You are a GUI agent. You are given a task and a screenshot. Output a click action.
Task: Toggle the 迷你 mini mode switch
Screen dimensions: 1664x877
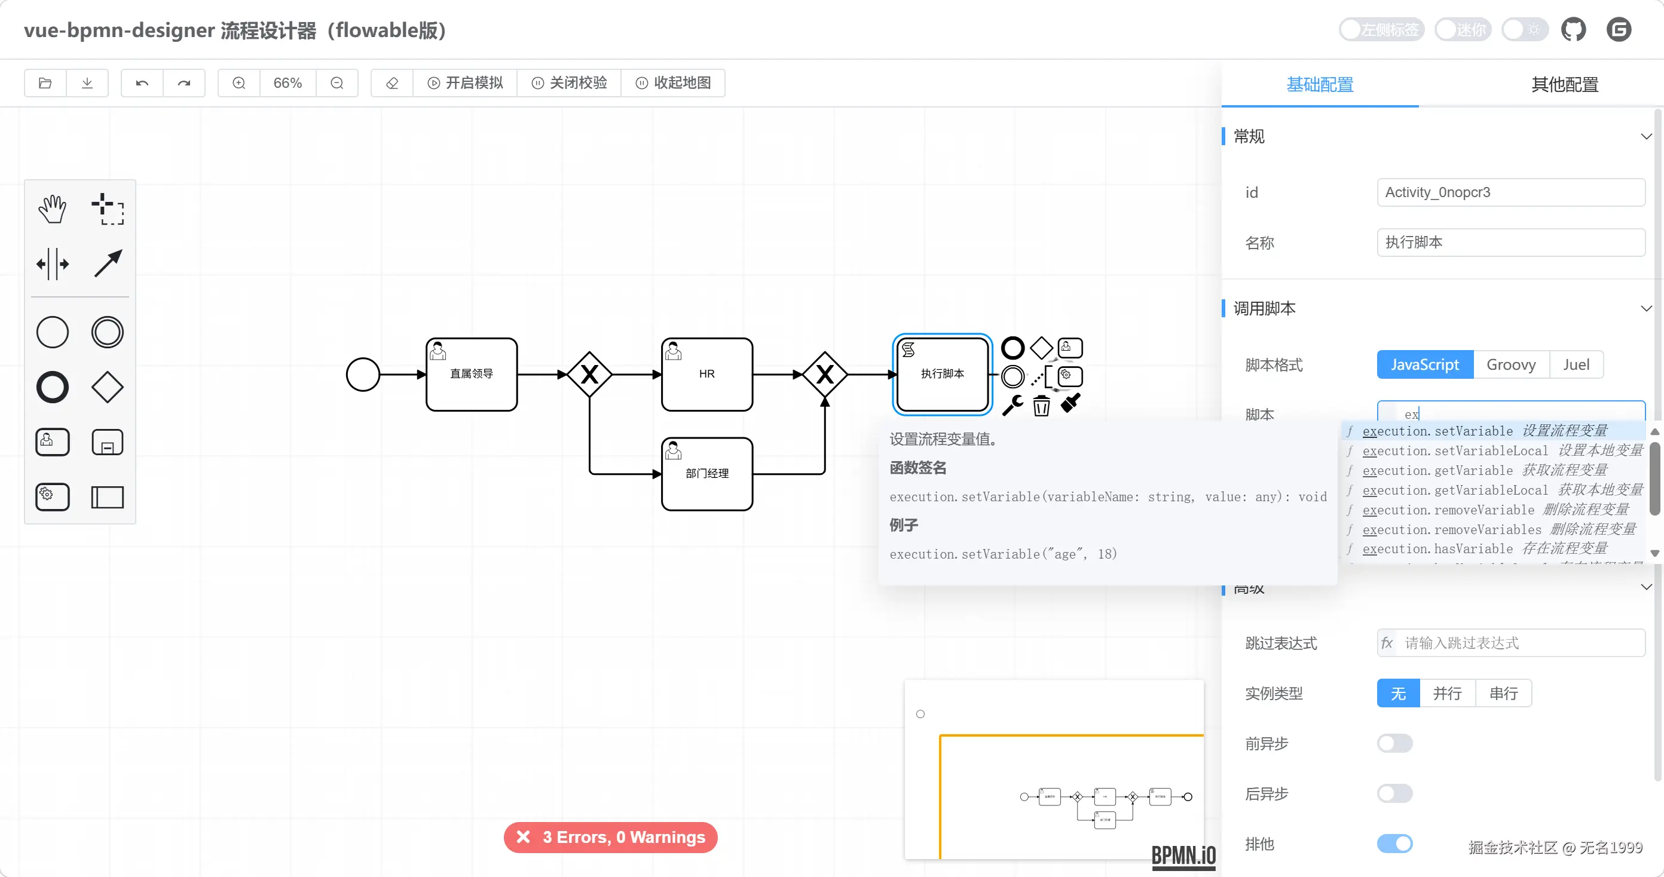(x=1463, y=30)
